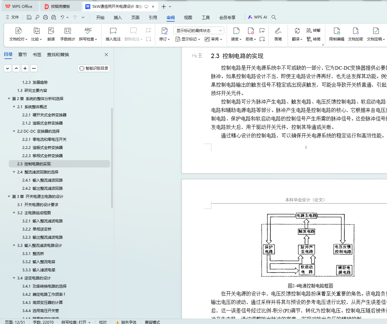
Task: Open the 查找和替换 pane tab
Action: (58, 55)
